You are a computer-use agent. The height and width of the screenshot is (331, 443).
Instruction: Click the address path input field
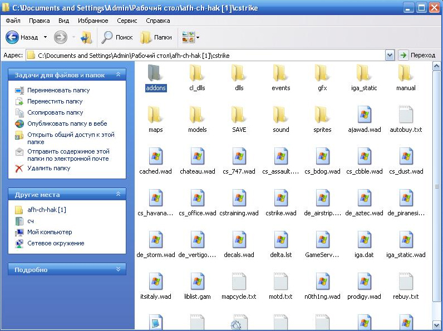[x=206, y=56]
